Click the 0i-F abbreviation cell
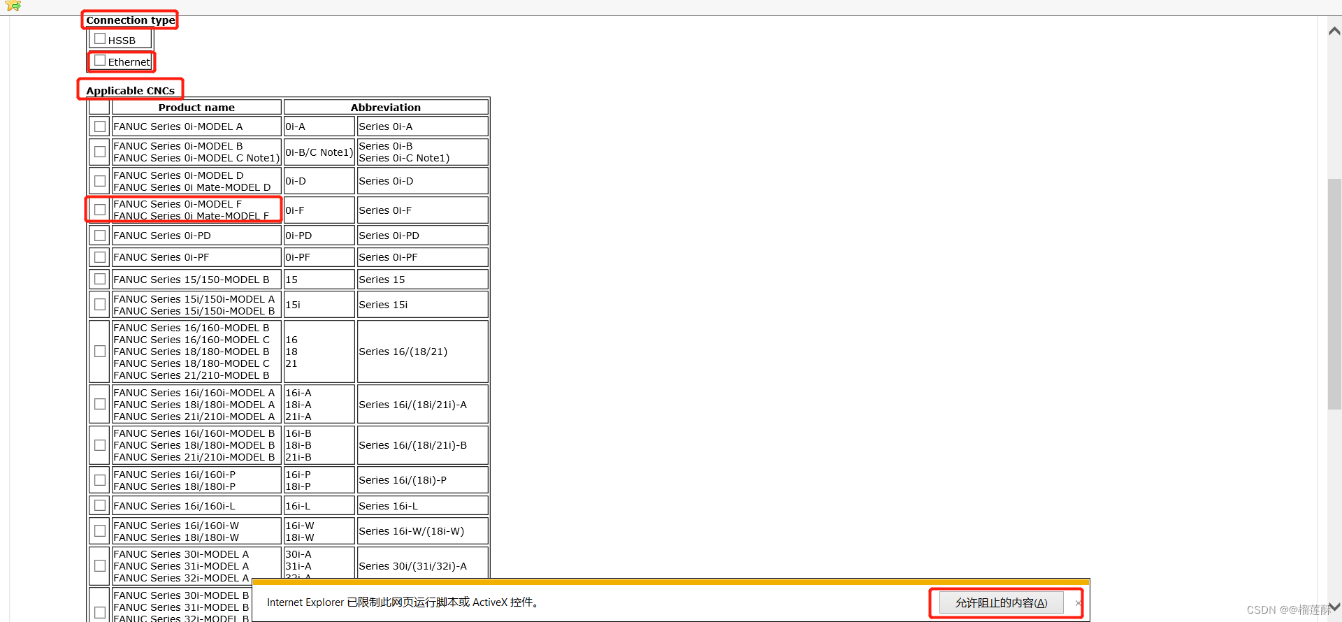This screenshot has height=622, width=1342. (319, 210)
